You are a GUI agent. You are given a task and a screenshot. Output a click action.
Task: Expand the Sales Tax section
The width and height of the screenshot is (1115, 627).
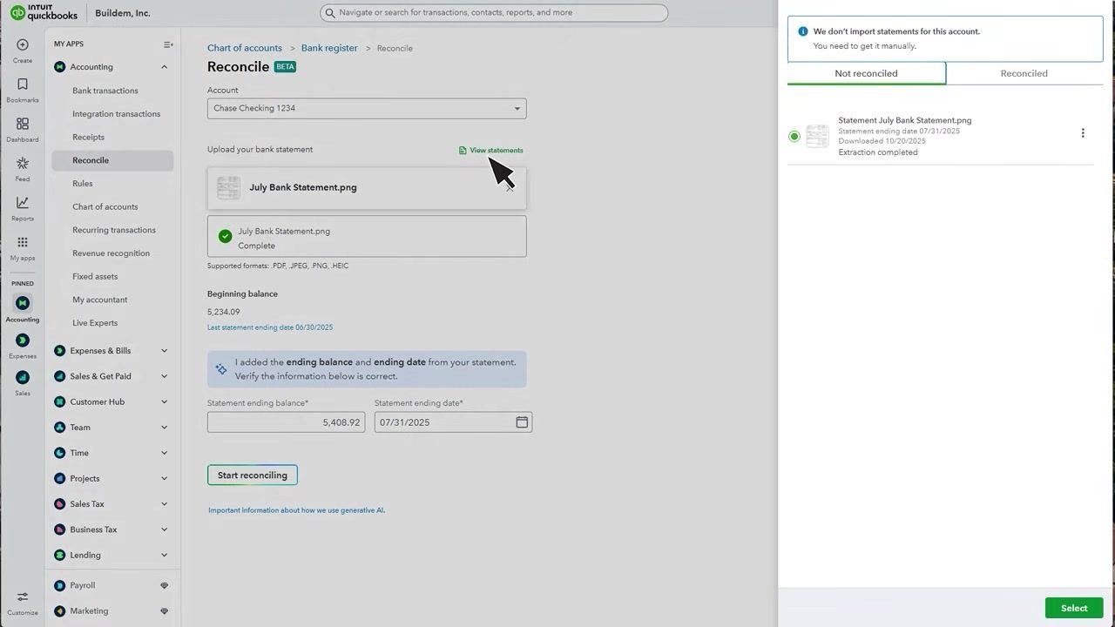tap(164, 504)
